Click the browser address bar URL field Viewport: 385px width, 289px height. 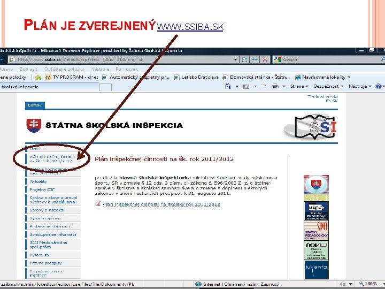pyautogui.click(x=123, y=59)
